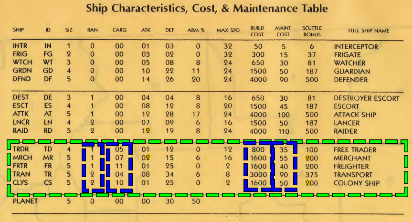Screen dimensions: 412x222
Task: Click the full name FRIGATE
Action: pyautogui.click(x=348, y=55)
